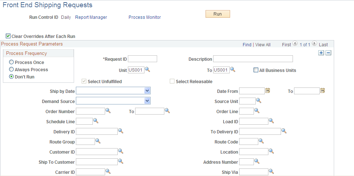Focus the Order Number To input
Screen dimensions: 354x176
150,111
